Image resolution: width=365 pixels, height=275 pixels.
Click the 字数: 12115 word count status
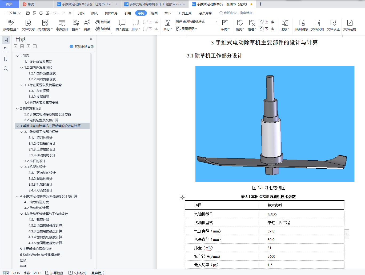(x=33, y=273)
